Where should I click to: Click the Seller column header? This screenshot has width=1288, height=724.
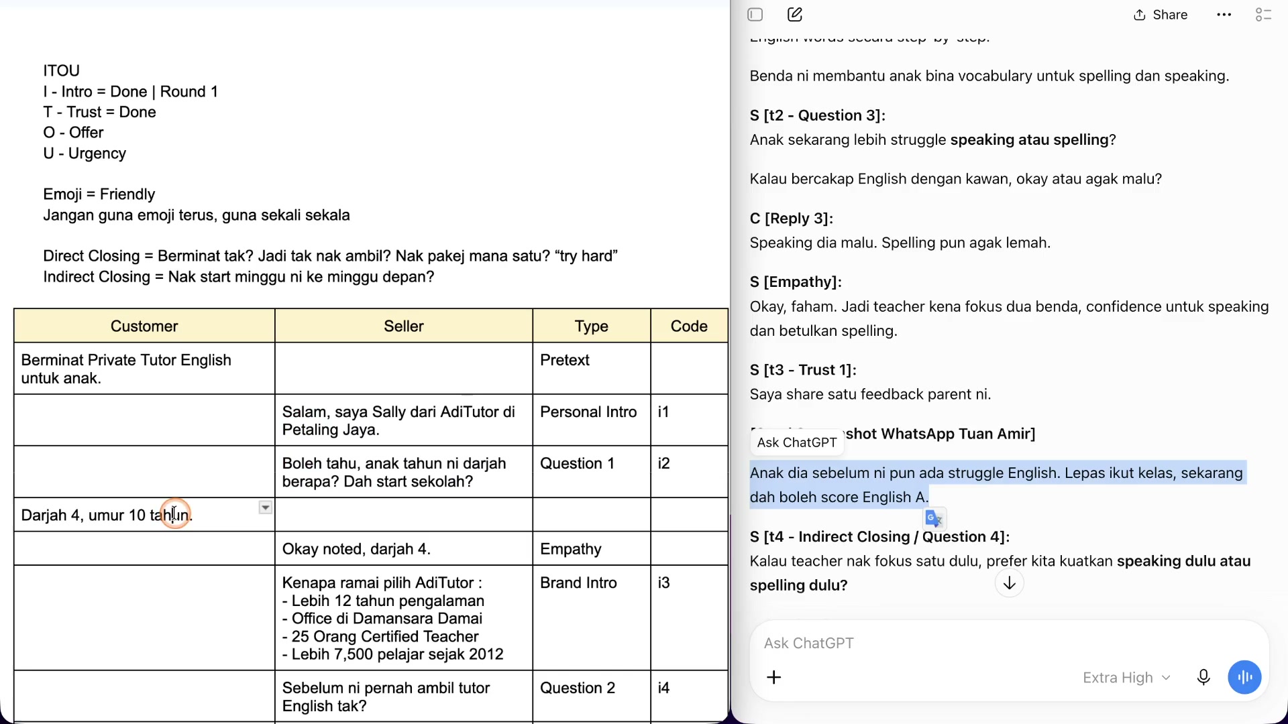tap(404, 326)
